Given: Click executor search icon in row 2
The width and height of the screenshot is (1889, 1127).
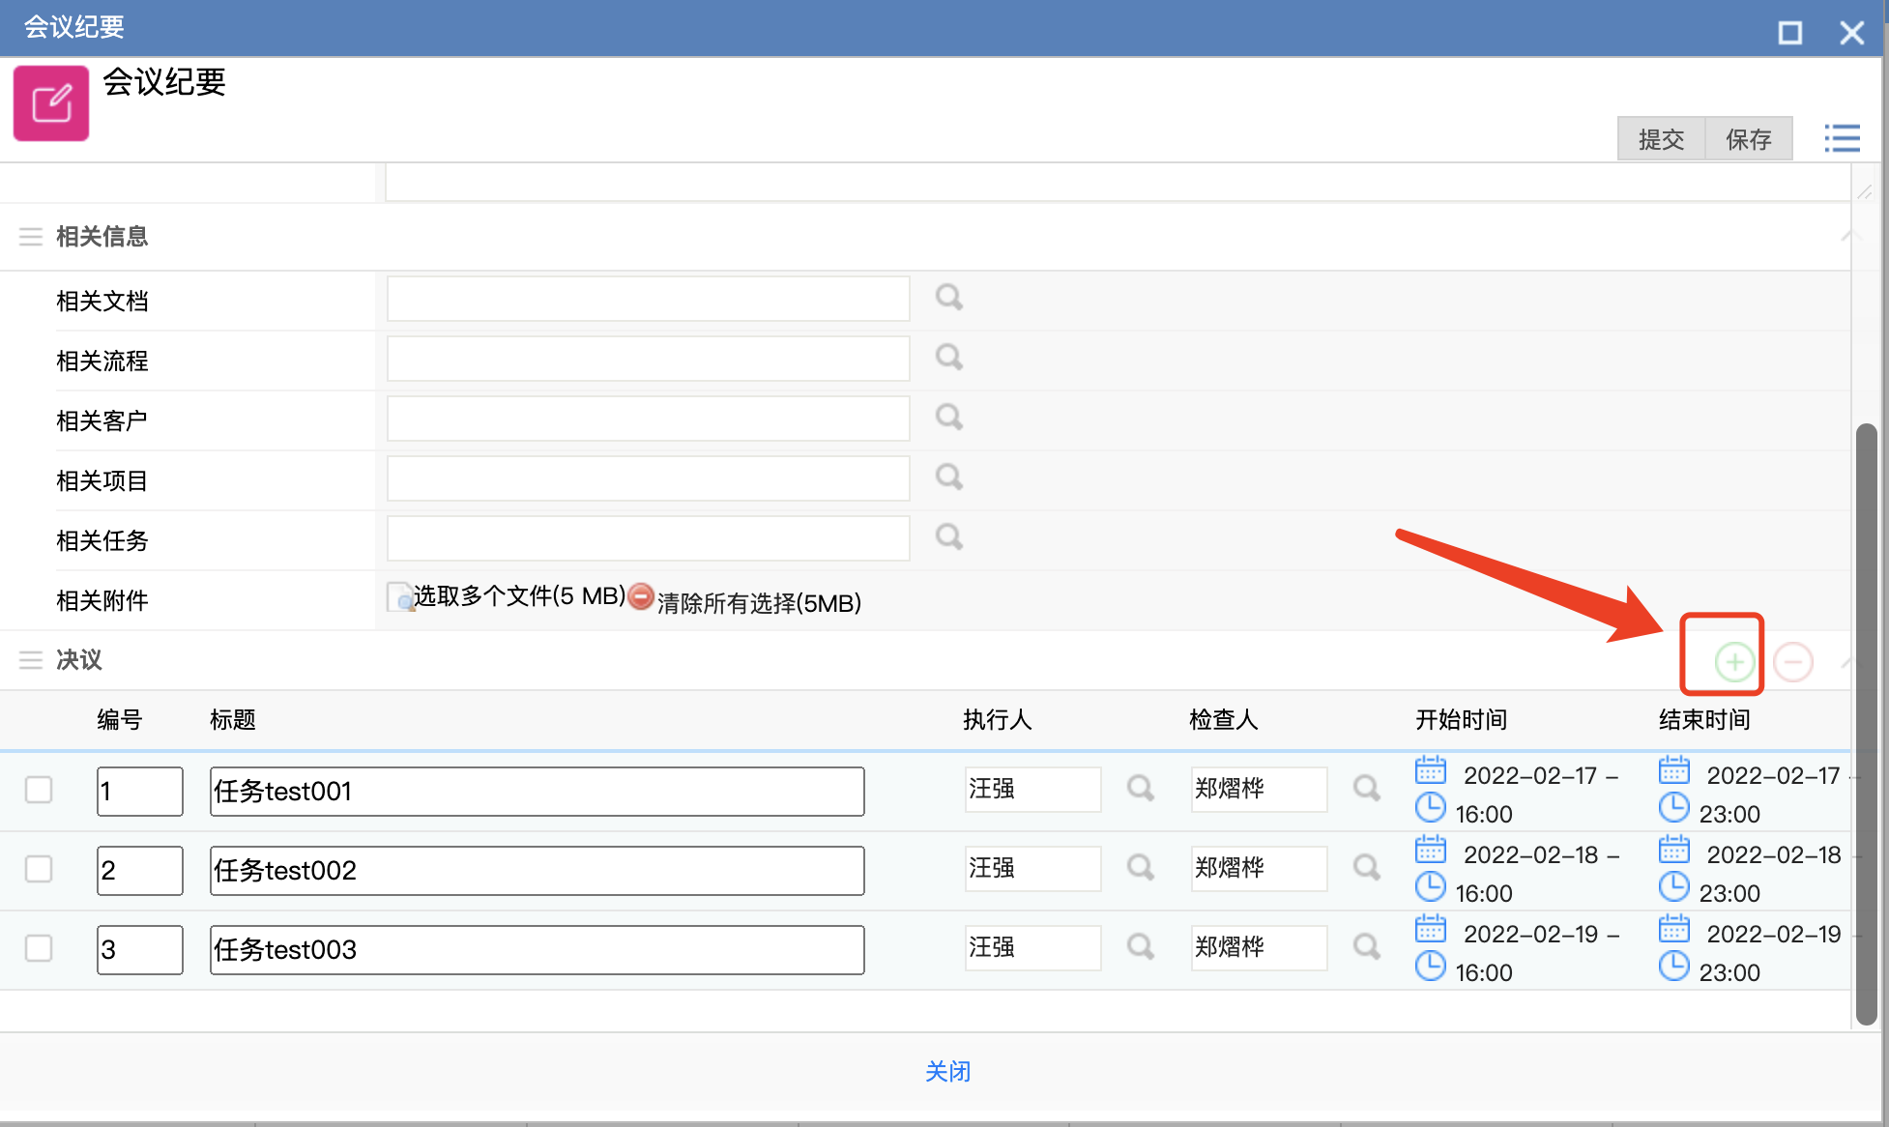Looking at the screenshot, I should (1140, 867).
